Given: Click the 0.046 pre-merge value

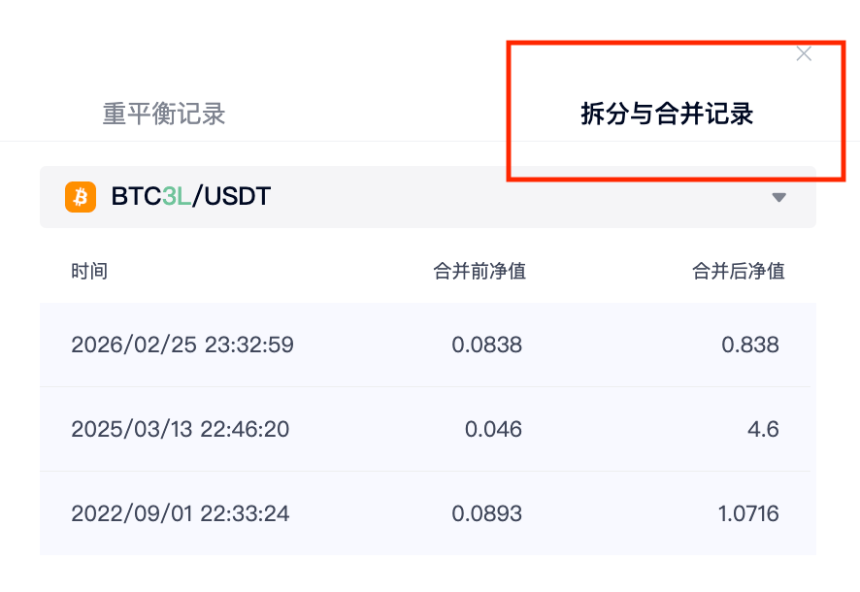Looking at the screenshot, I should point(493,429).
